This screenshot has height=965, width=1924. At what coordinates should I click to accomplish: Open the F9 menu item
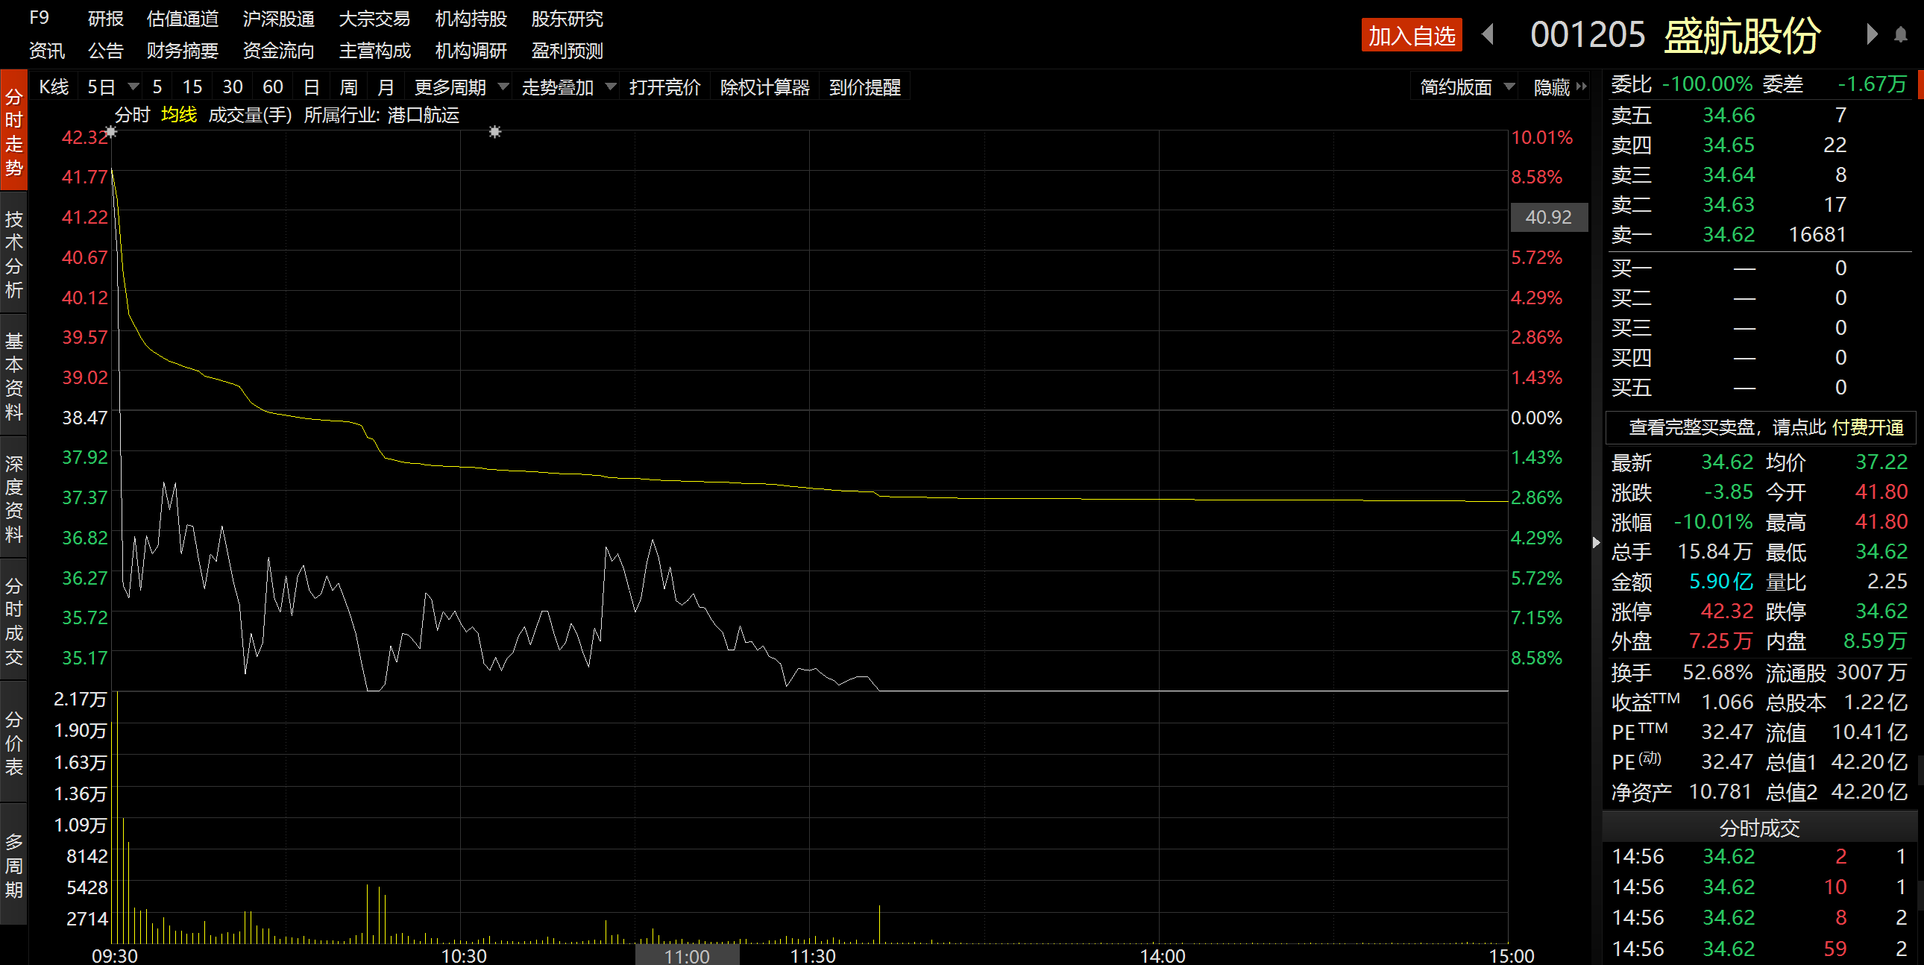39,18
